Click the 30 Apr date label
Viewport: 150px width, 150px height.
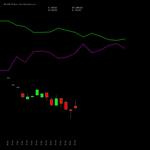75,143
